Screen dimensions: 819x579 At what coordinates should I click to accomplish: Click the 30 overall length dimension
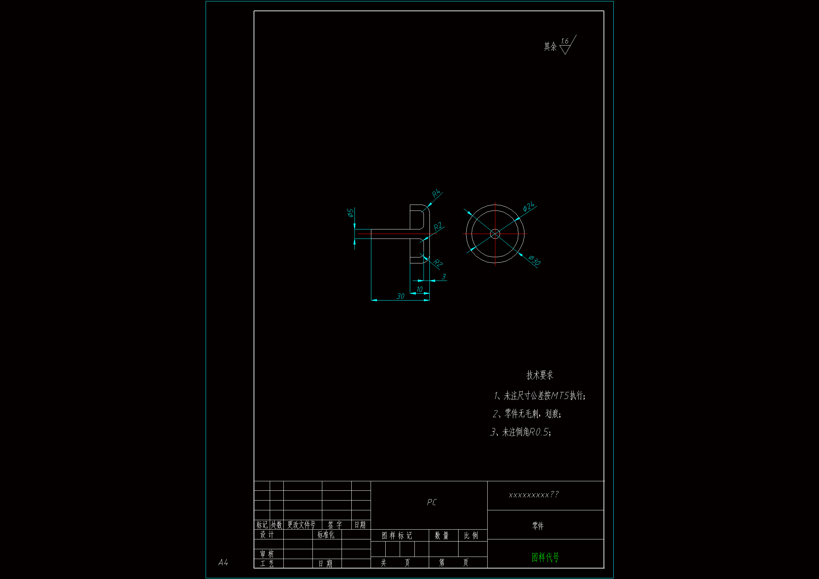(401, 296)
